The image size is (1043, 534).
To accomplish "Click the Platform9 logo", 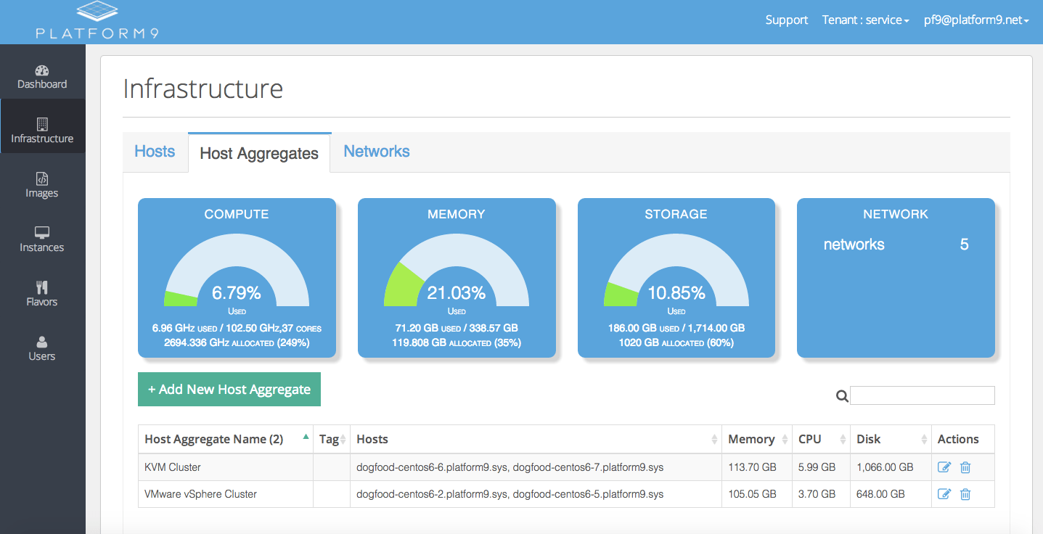I will 97,20.
